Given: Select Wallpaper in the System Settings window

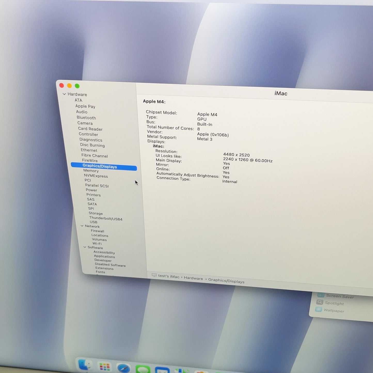Looking at the screenshot, I should tap(334, 310).
